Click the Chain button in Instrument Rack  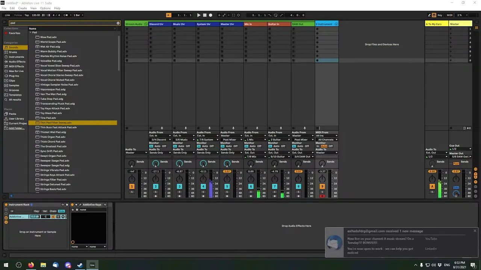click(x=53, y=211)
